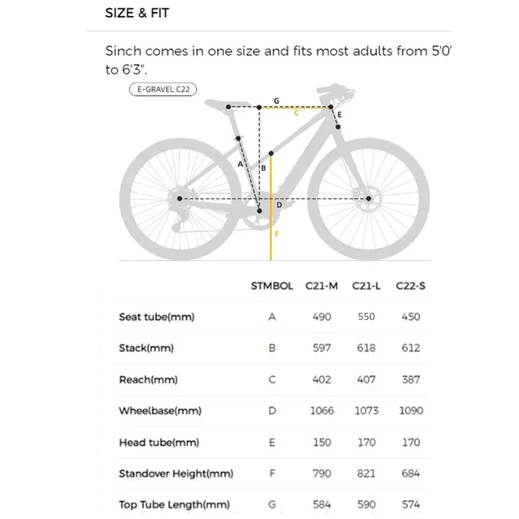Image resolution: width=519 pixels, height=519 pixels.
Task: Select the C21-M column header
Action: (x=321, y=285)
